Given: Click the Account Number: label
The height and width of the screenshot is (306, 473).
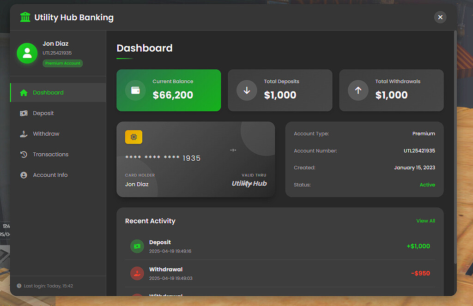Looking at the screenshot, I should click(x=315, y=151).
